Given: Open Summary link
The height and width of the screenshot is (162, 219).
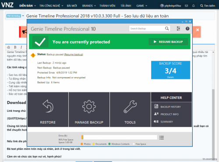Looking at the screenshot, I should coord(167,122).
